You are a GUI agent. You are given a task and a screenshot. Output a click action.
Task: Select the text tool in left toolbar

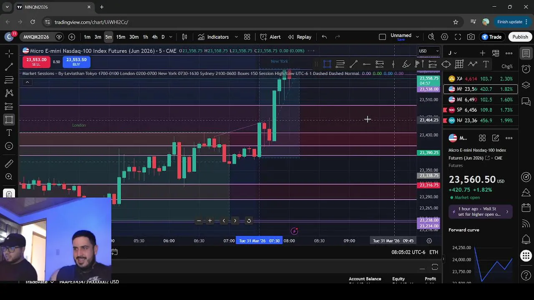point(9,133)
